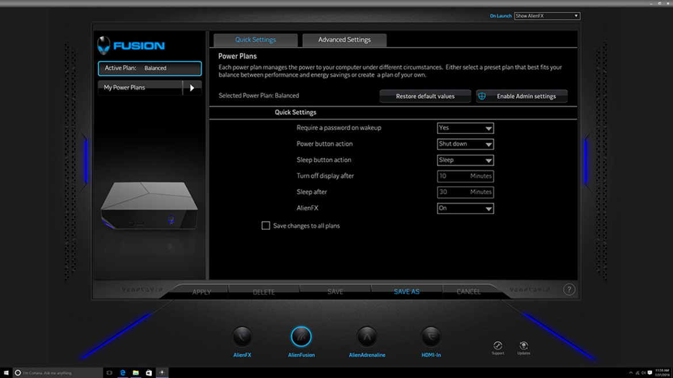Image resolution: width=673 pixels, height=378 pixels.
Task: Click the SAVE AS button
Action: point(407,292)
